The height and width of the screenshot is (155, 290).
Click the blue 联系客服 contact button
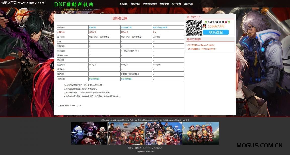click(216, 32)
